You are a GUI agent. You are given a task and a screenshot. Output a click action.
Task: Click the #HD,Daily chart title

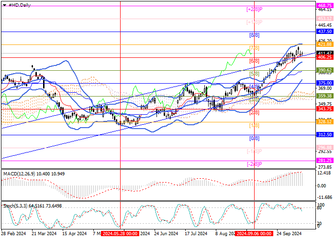point(20,5)
